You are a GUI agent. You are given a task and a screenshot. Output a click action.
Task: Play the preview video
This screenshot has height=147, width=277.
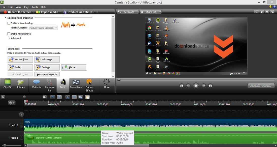point(196,86)
